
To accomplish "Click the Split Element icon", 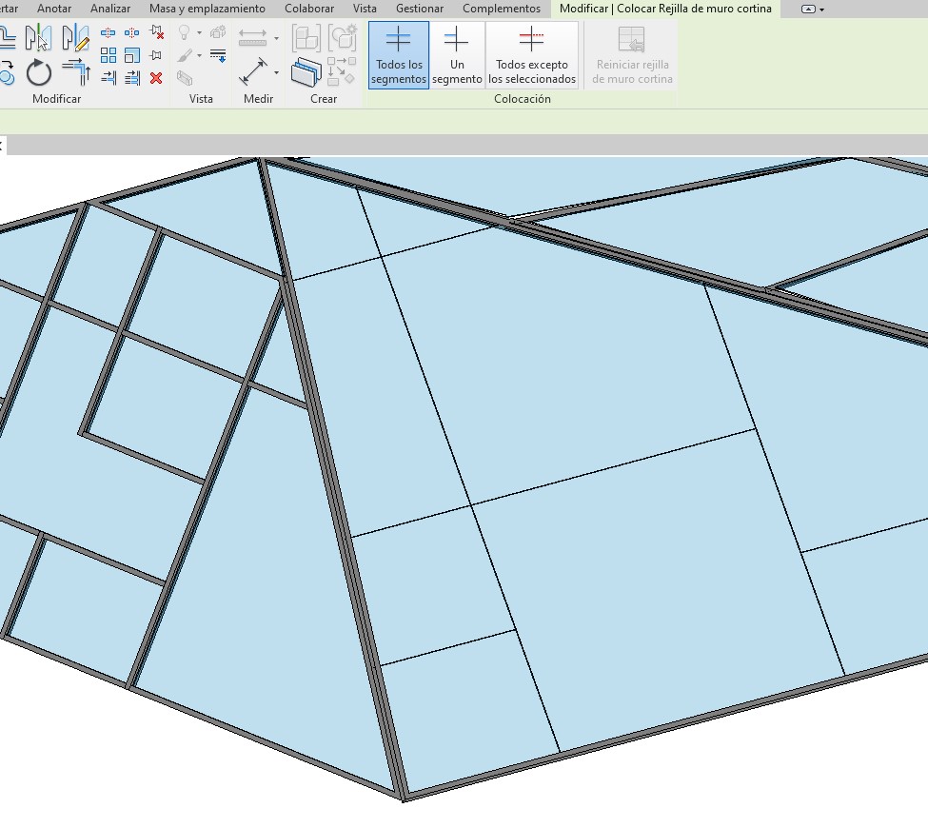I will click(109, 33).
